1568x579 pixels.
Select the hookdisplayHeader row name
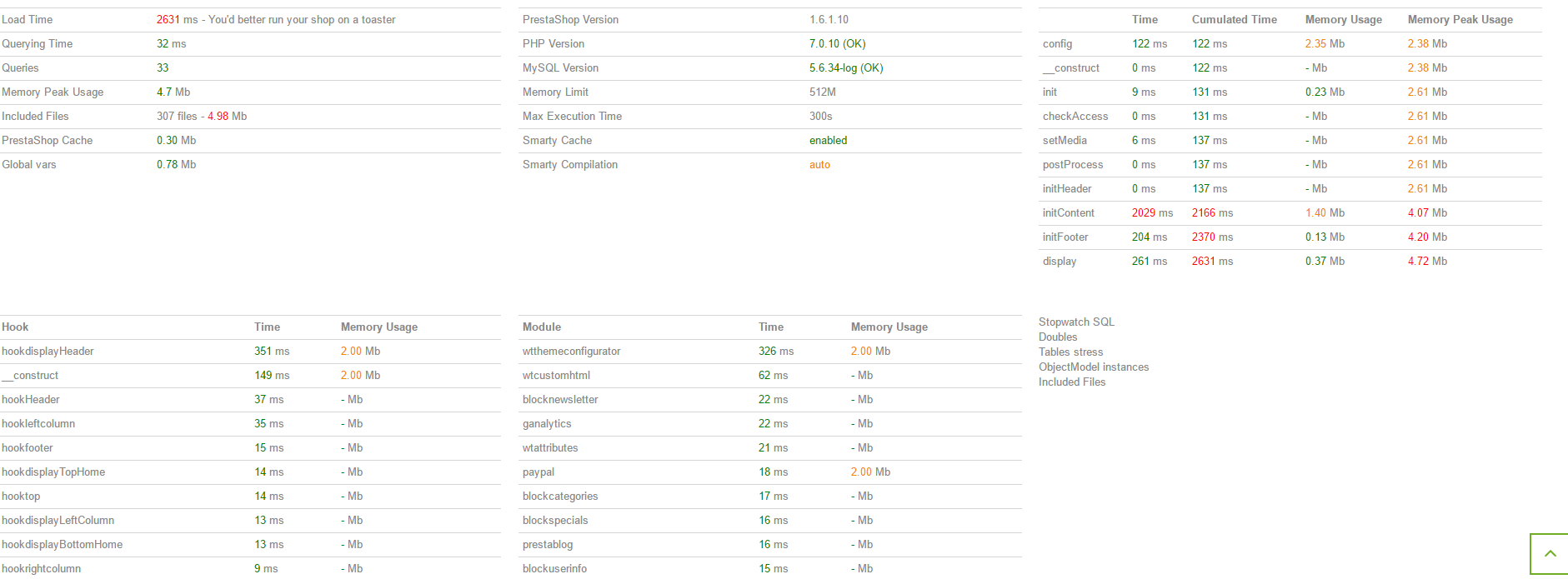tap(48, 352)
